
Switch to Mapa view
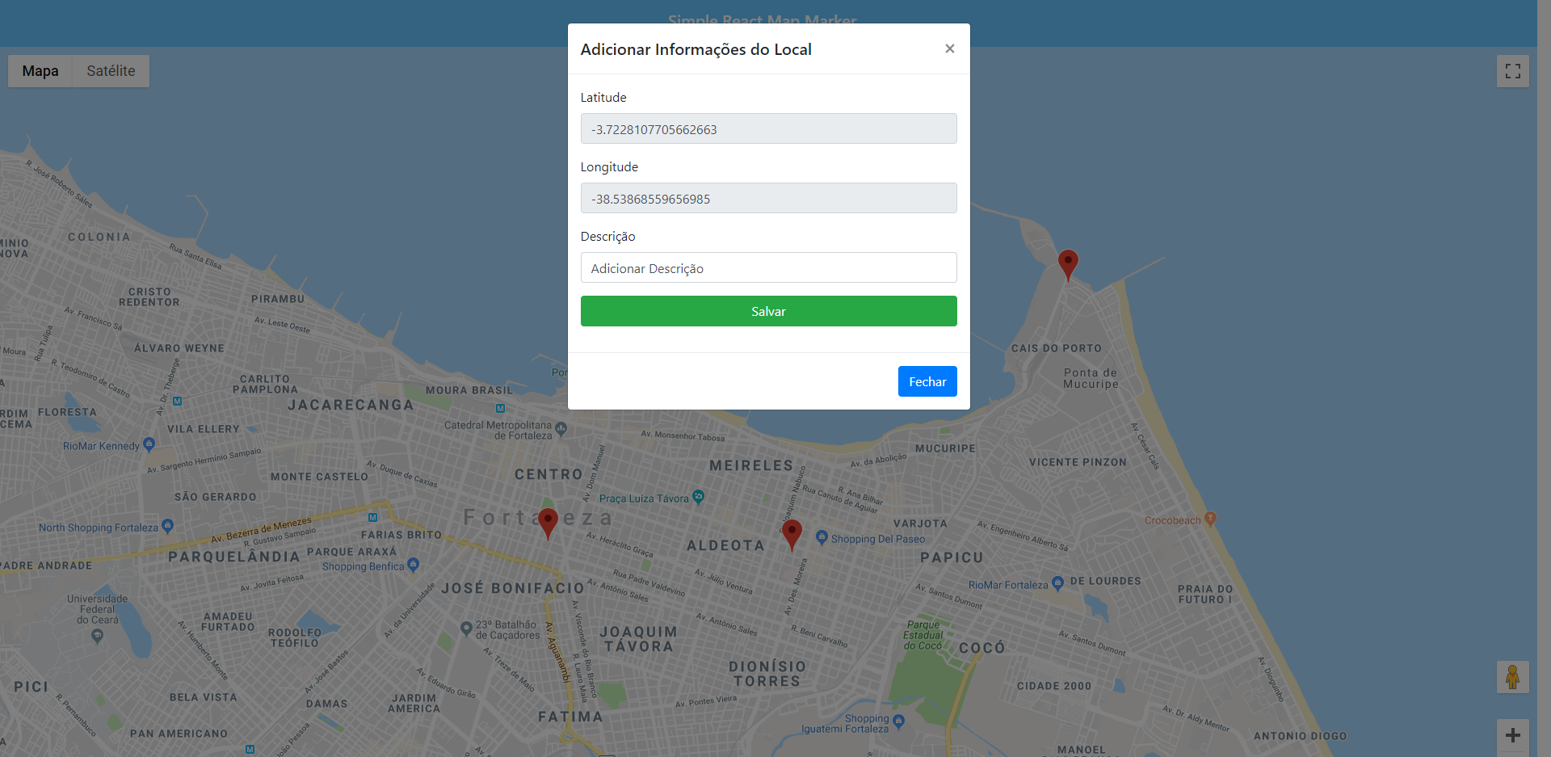pos(40,71)
